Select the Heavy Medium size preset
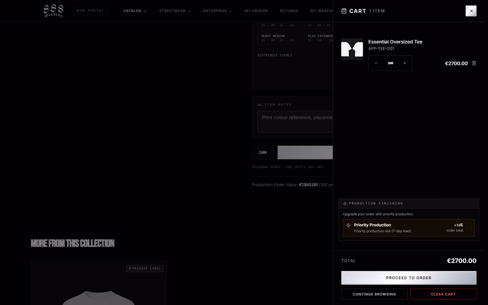488x305 pixels. pos(280,38)
